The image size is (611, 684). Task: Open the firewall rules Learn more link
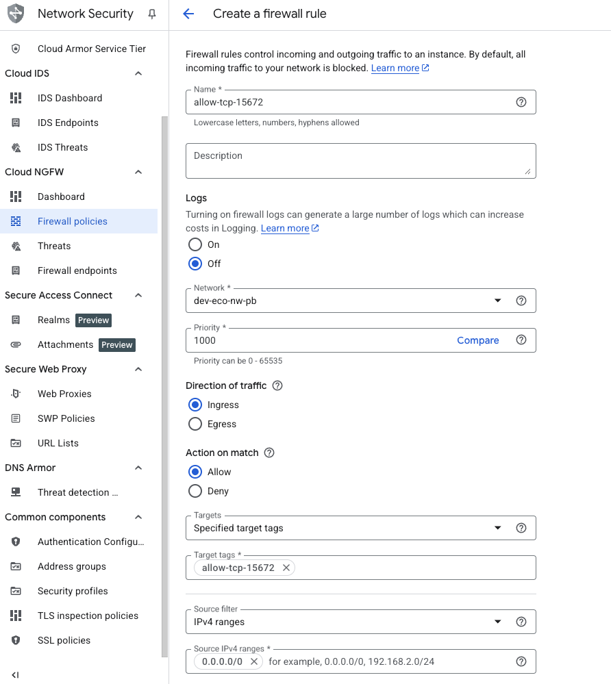[397, 68]
